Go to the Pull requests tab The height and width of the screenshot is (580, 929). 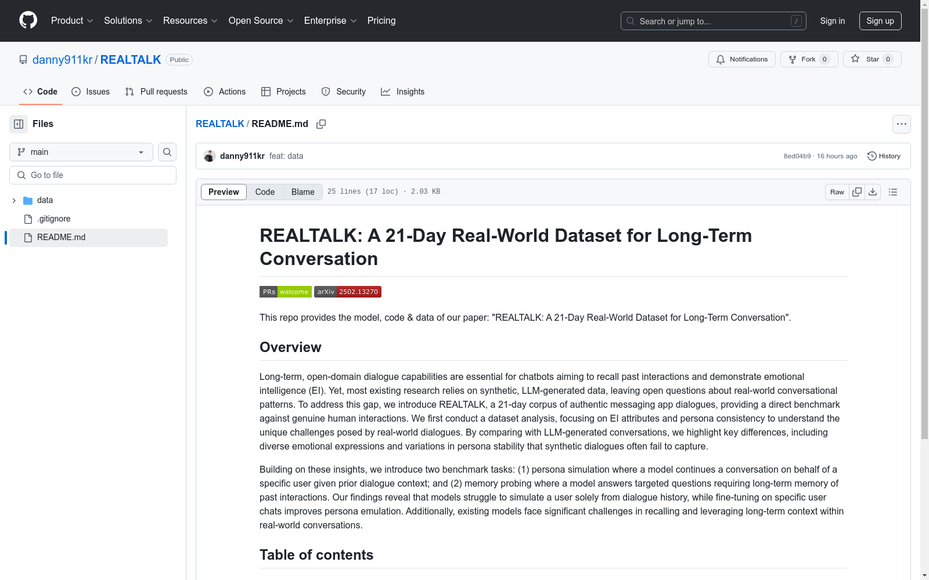156,92
